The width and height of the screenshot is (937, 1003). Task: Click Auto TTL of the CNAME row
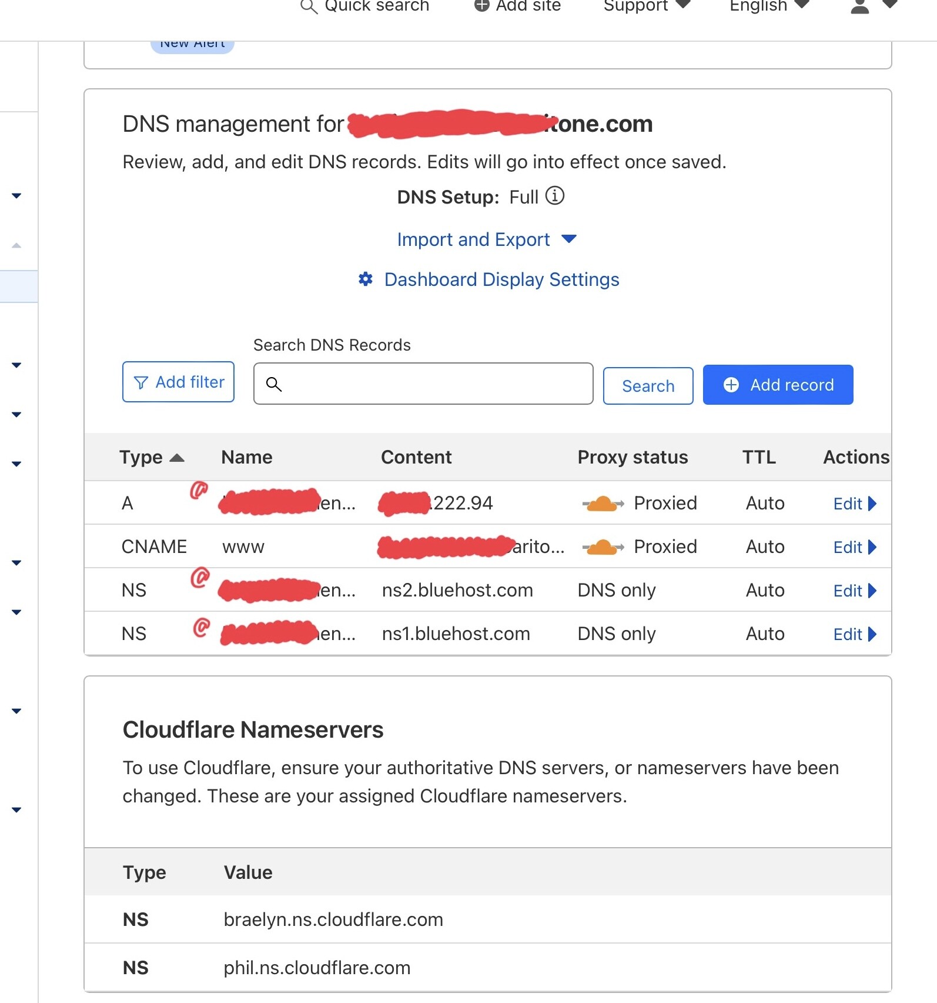765,547
